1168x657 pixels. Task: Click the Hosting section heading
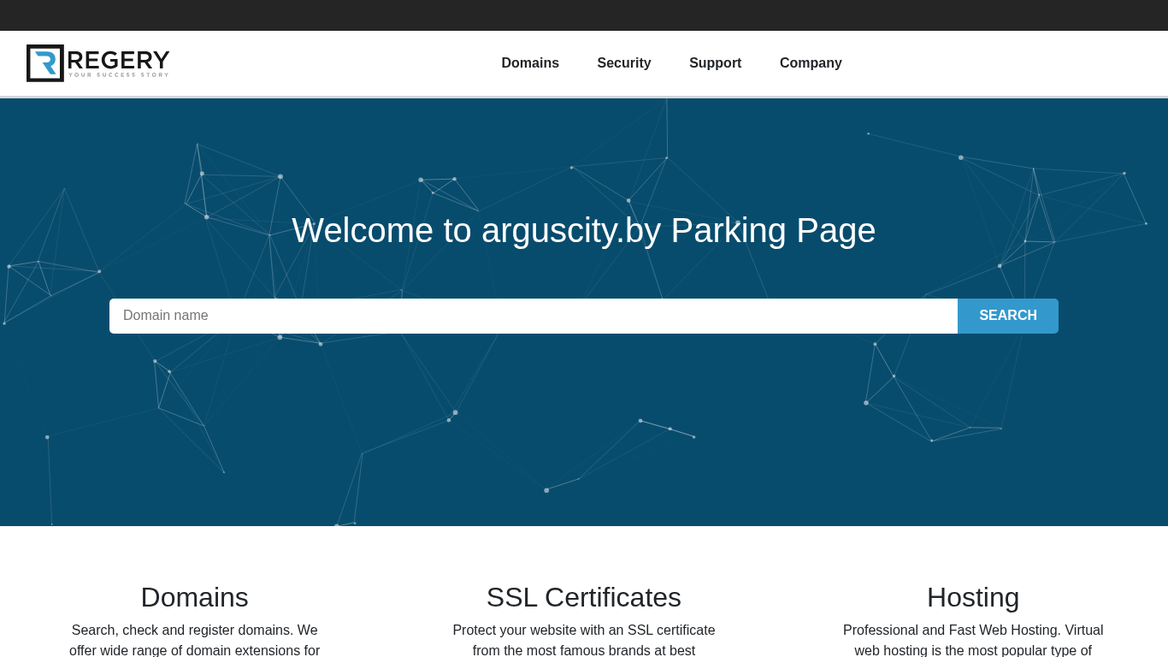pyautogui.click(x=973, y=597)
